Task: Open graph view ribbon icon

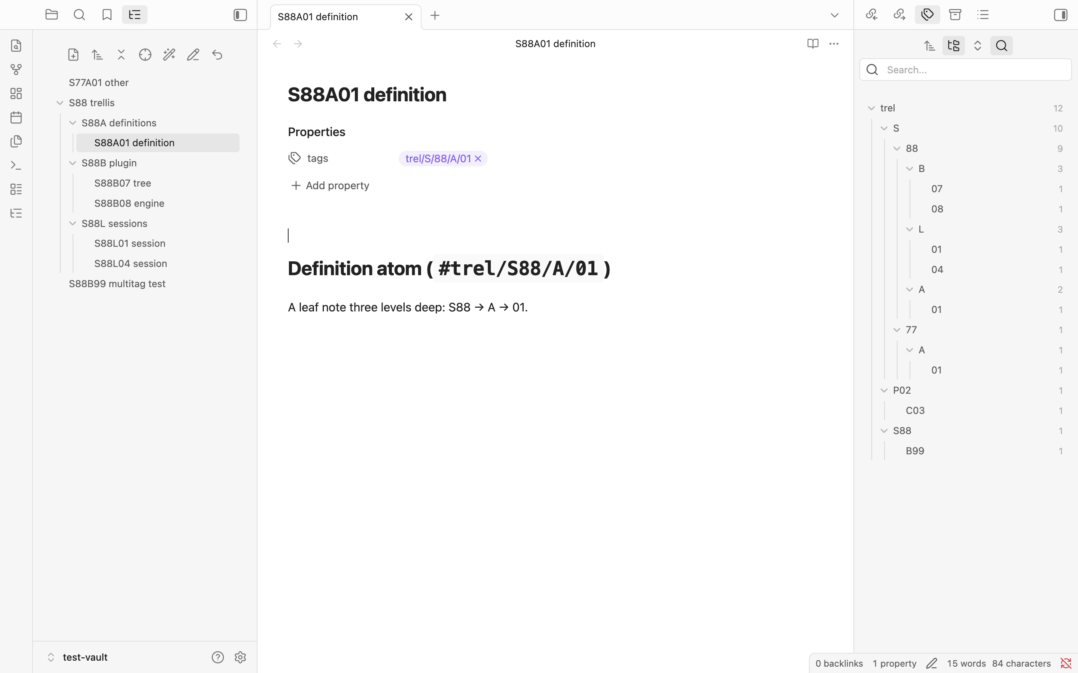Action: pyautogui.click(x=16, y=70)
